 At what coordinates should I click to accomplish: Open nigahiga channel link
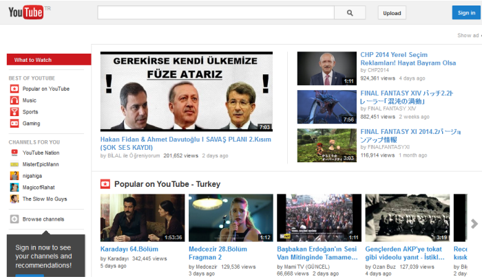point(32,176)
